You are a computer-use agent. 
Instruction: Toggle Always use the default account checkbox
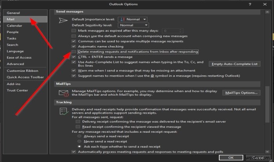[74, 36]
